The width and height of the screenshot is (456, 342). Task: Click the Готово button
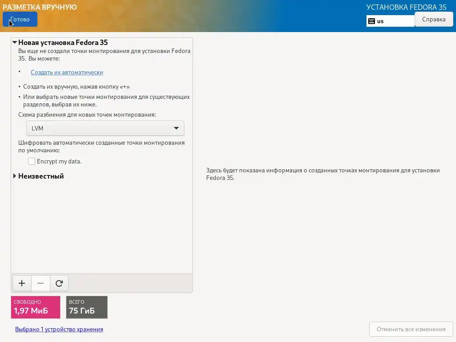20,20
